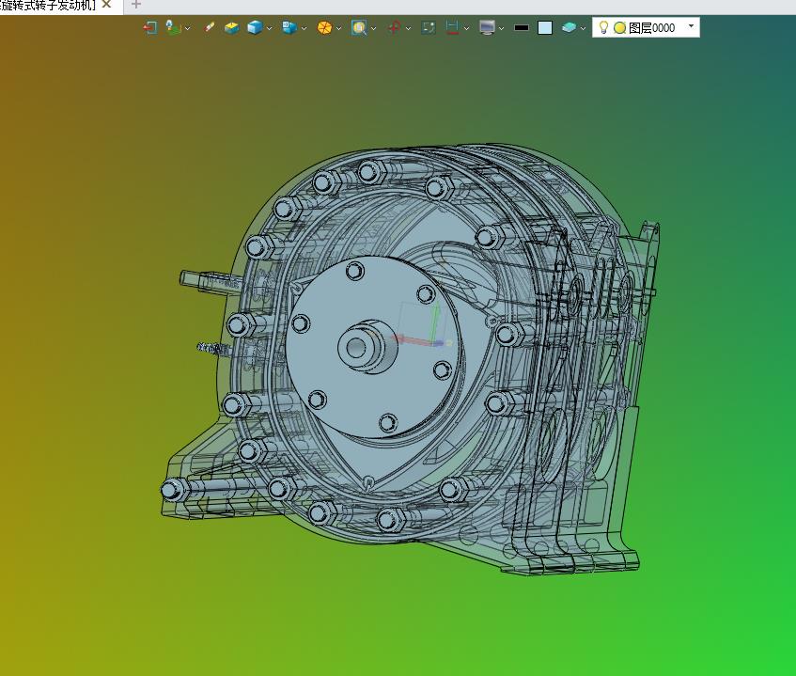Open the orange sphere dropdown arrow

point(339,28)
